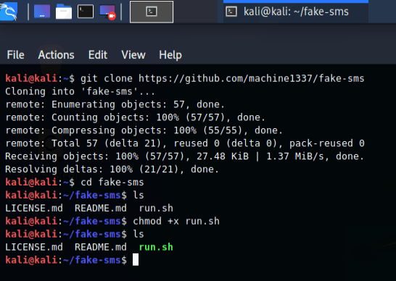Screen dimensions: 396x281
Task: Click README.md in the first listing
Action: [101, 209]
